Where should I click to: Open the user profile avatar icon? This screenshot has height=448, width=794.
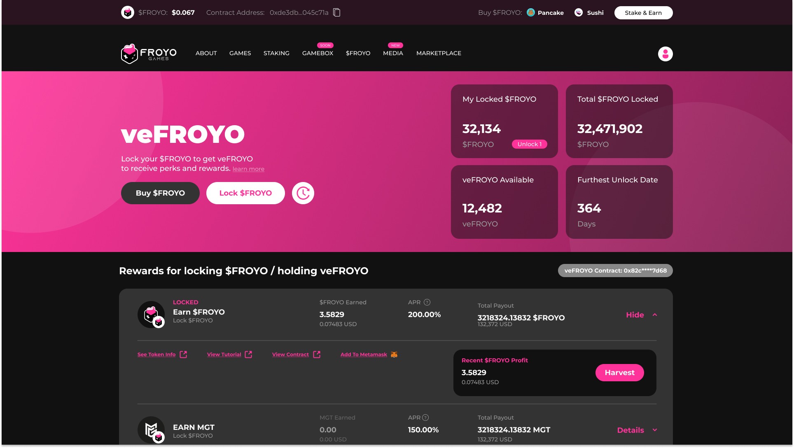pyautogui.click(x=665, y=54)
